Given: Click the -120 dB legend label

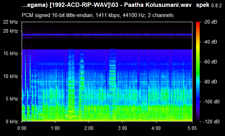Looking at the screenshot, I should (x=211, y=121).
